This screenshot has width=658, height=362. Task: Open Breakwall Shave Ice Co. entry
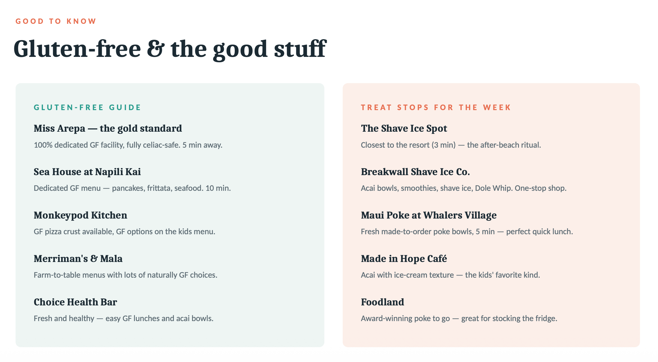(415, 172)
